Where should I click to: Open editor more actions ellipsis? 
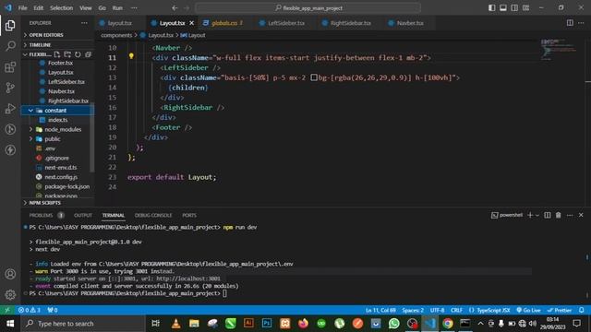581,23
